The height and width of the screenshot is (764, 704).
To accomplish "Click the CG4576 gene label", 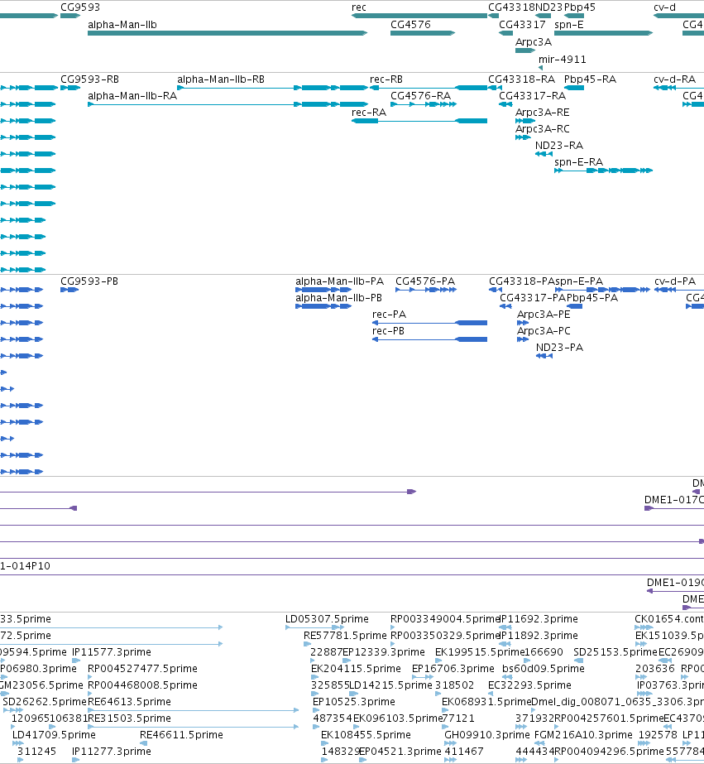I will 410,25.
